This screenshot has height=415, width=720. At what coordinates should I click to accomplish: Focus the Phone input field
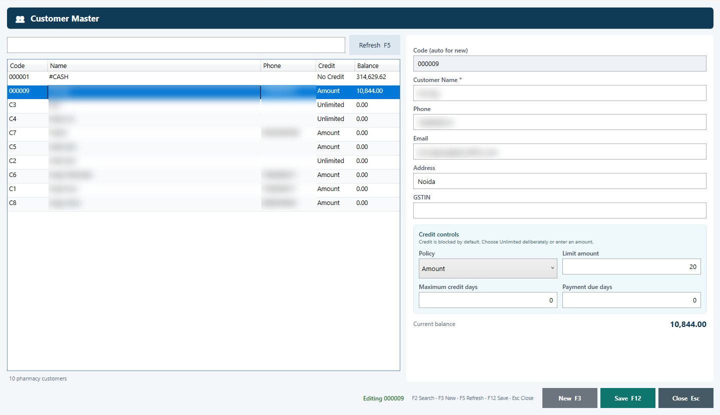point(559,122)
